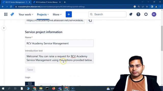Click the Jira Service Management logo

click(x=12, y=14)
